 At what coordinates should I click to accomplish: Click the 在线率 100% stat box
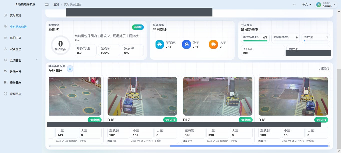point(109,50)
